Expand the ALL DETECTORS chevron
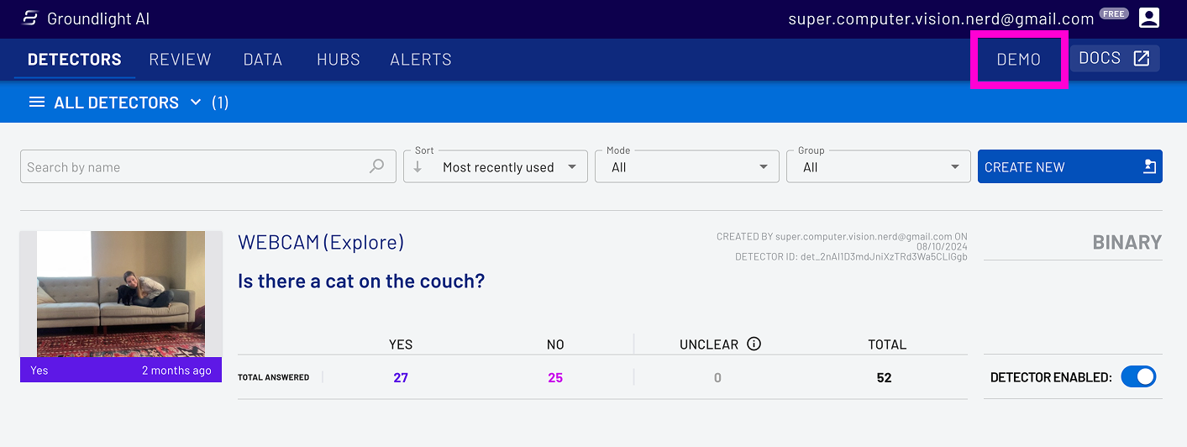 click(196, 103)
